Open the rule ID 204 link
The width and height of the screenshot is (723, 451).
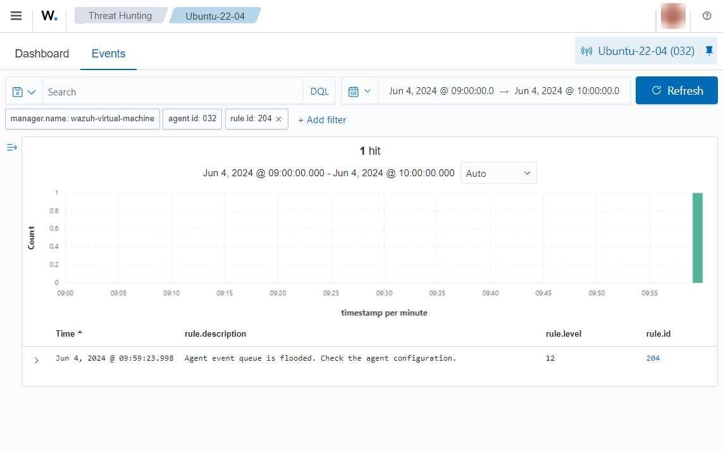pyautogui.click(x=653, y=358)
